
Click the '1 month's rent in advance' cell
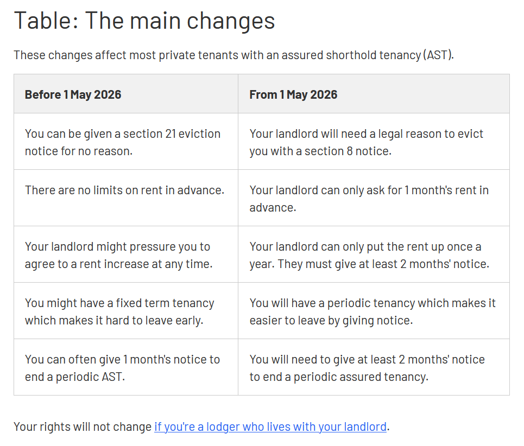pyautogui.click(x=369, y=199)
